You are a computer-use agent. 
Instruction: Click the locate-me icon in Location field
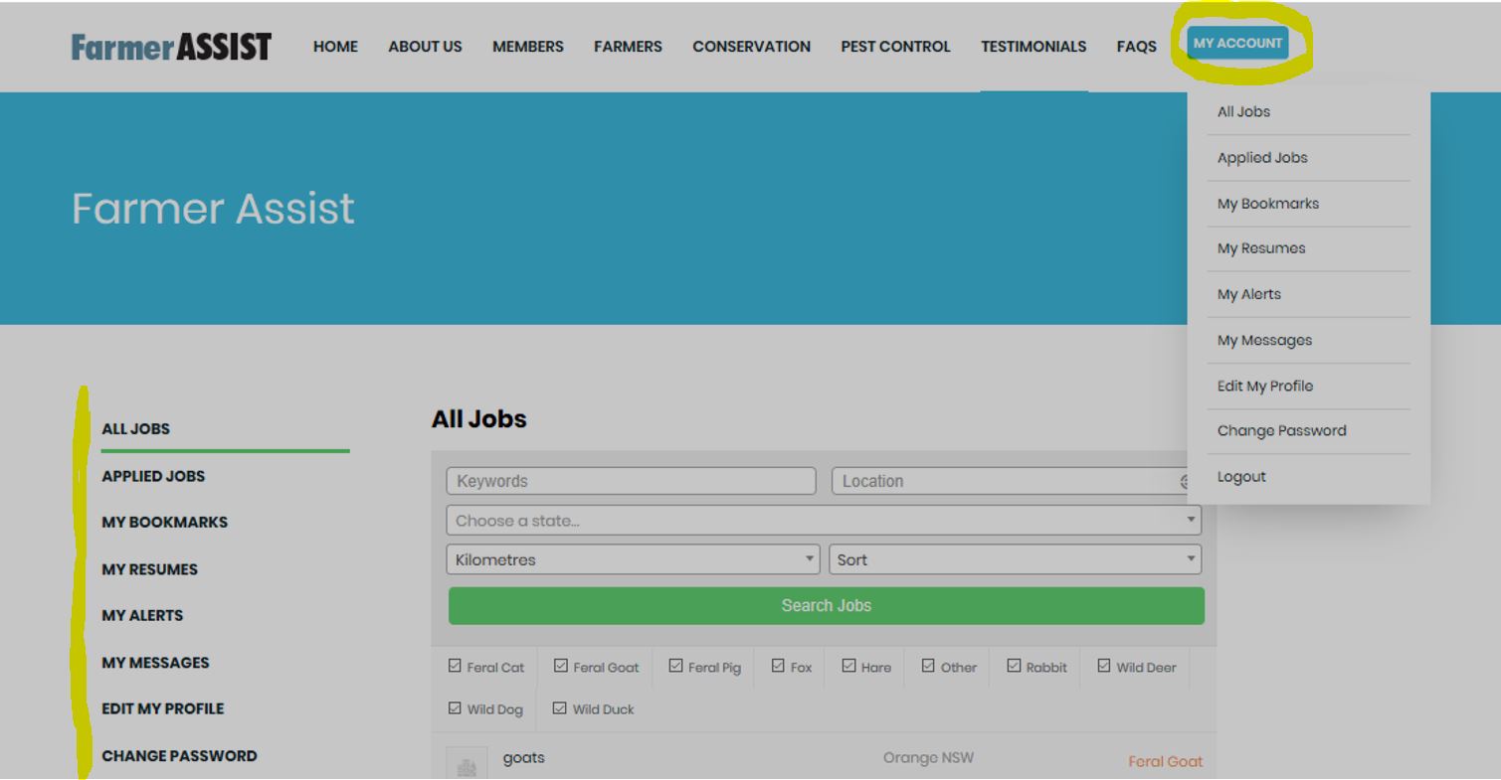[x=1185, y=482]
